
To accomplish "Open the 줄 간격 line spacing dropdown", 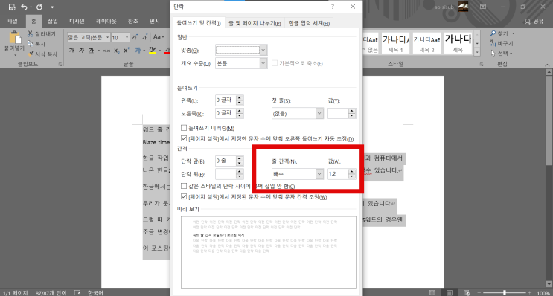I will click(x=319, y=174).
